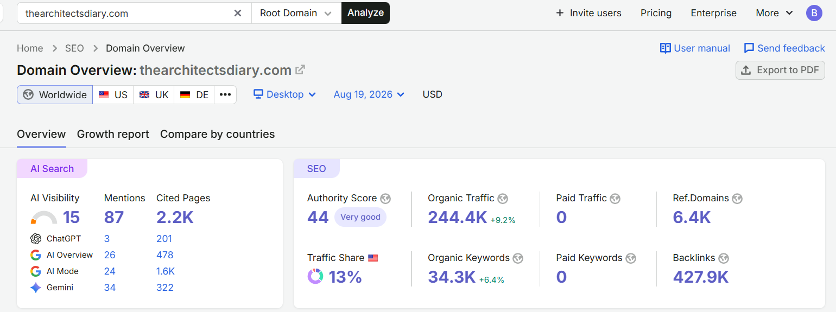Click Organic Keywords value 34.3K
The image size is (836, 312).
coord(452,277)
